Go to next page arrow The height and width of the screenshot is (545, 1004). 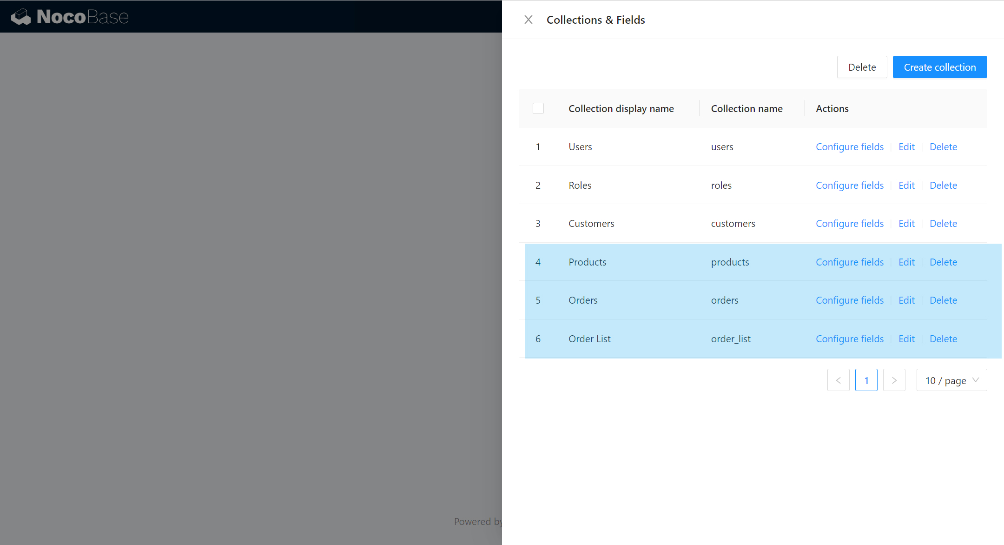pos(894,380)
